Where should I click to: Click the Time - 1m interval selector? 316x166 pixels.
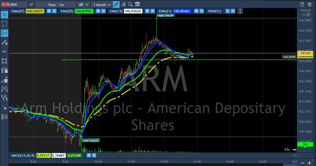click(x=56, y=5)
